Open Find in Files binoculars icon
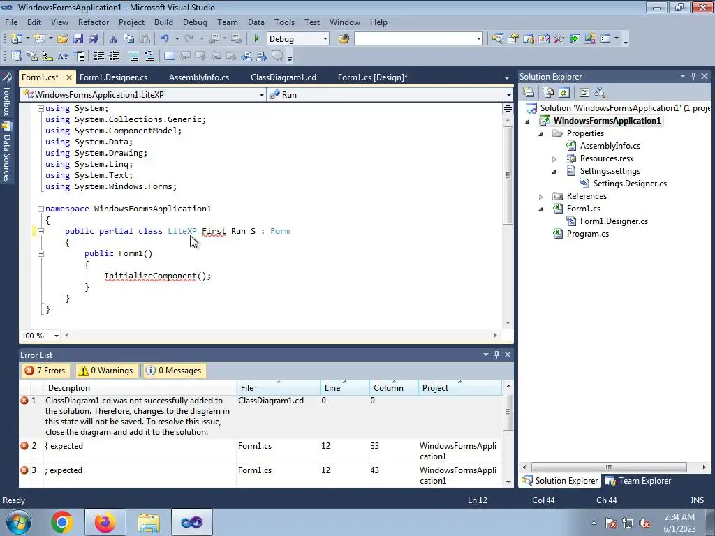715x536 pixels. 344,39
